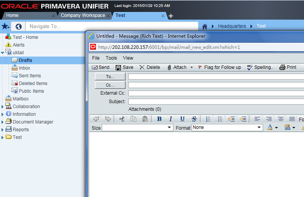
Task: Collapse the uMail tree node
Action: point(2,53)
